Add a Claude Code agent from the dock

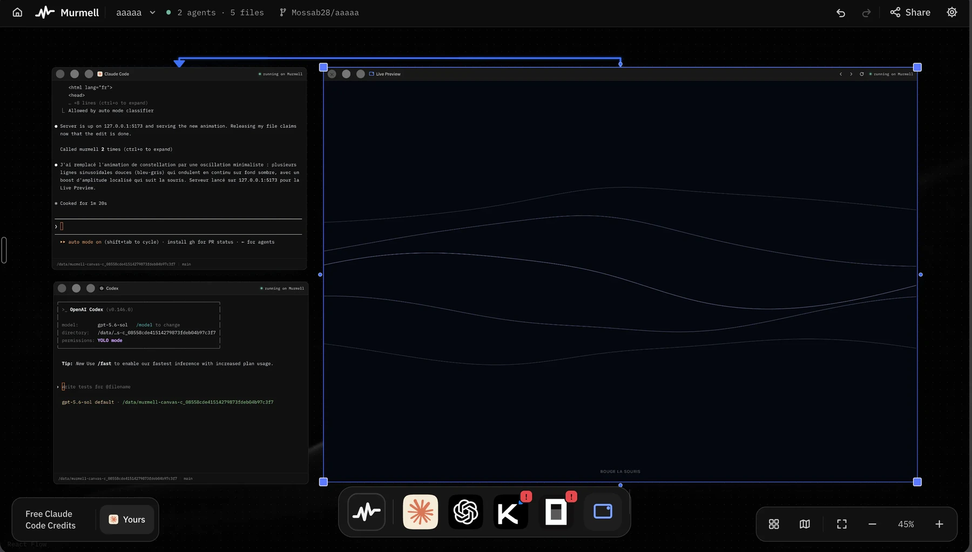(x=420, y=512)
